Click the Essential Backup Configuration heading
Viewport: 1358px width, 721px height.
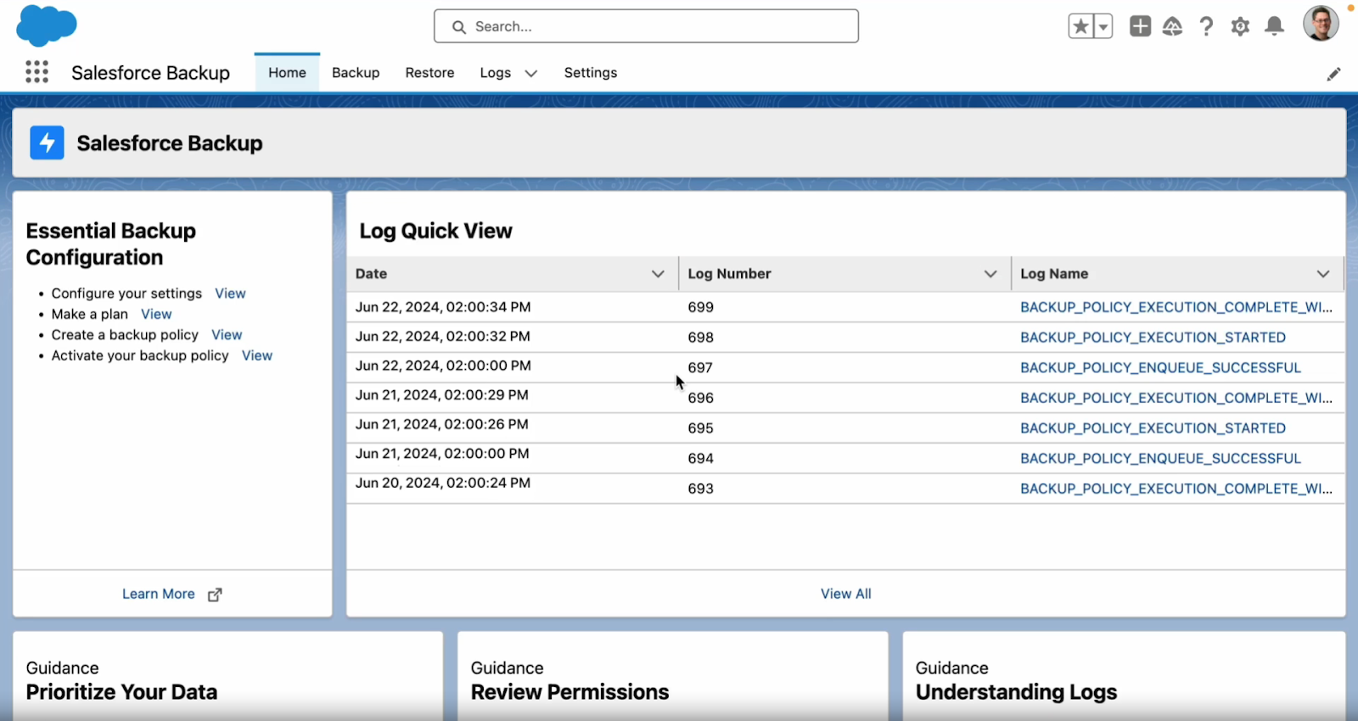click(111, 244)
